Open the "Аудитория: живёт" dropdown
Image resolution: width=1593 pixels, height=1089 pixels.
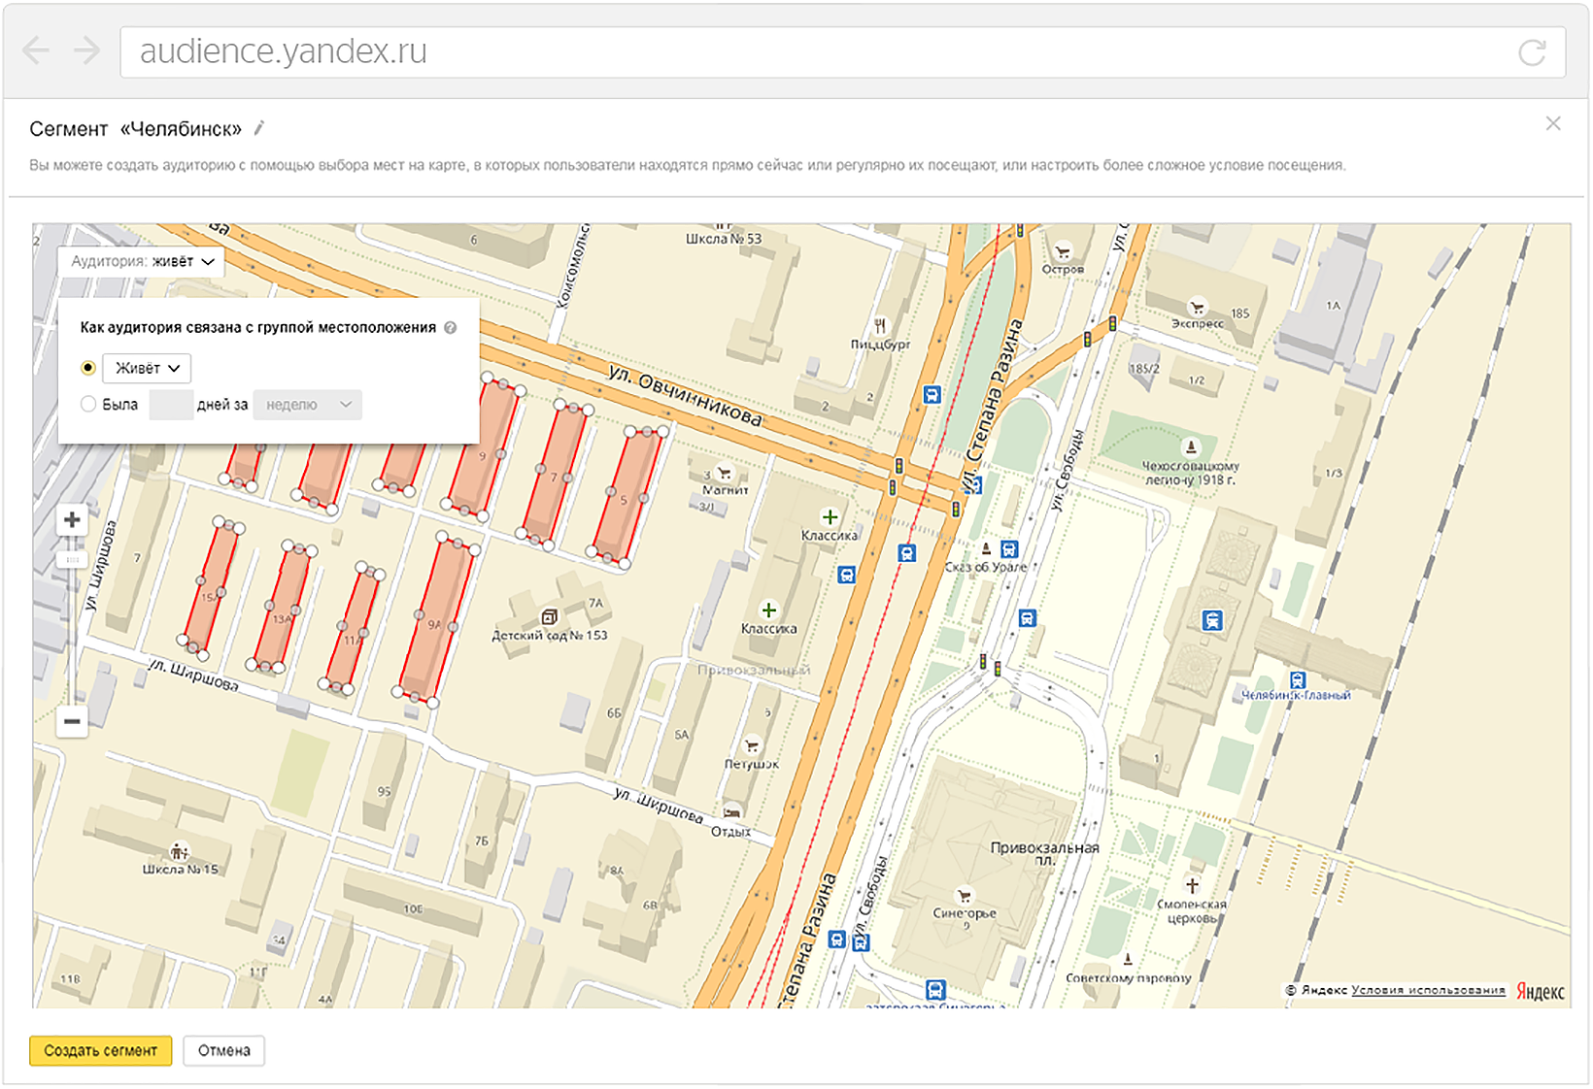click(x=142, y=261)
